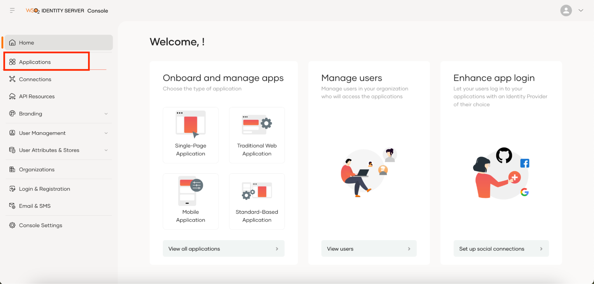Open Login & Registration from the sidebar
The height and width of the screenshot is (284, 594).
[x=44, y=189]
